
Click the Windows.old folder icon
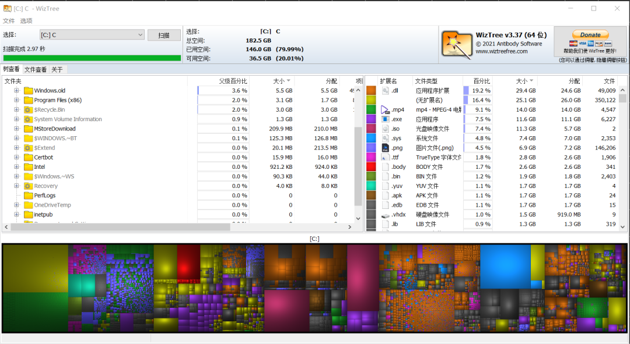pos(28,91)
